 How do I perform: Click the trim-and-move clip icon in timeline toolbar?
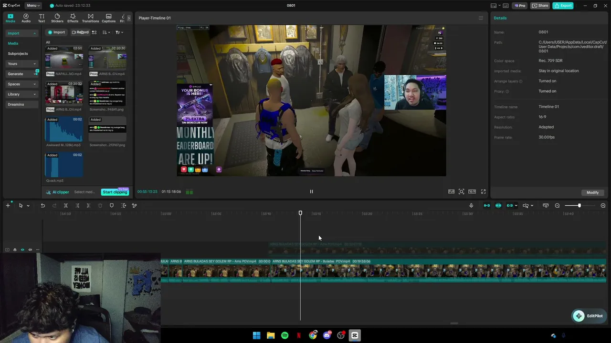[x=124, y=205]
